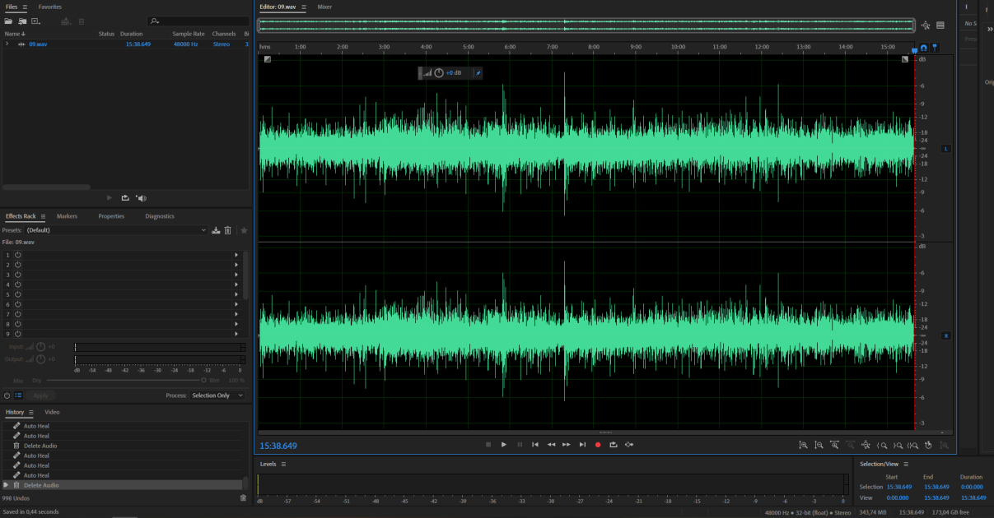Screen dimensions: 994x518
Task: Switch to the Markers tab
Action: [x=67, y=216]
